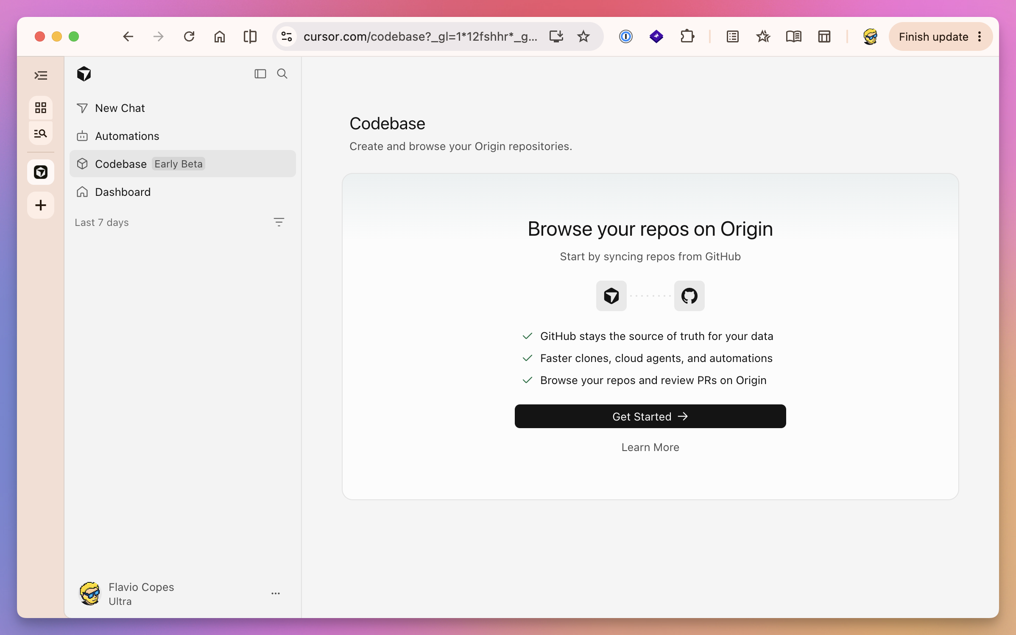Click the Last 7 days label
The width and height of the screenshot is (1016, 635).
102,223
